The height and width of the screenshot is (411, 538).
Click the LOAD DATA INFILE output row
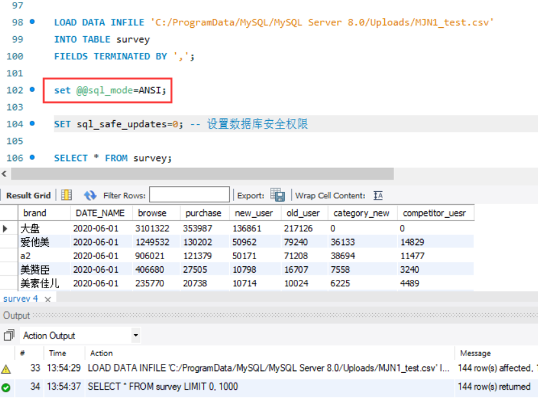coord(269,368)
